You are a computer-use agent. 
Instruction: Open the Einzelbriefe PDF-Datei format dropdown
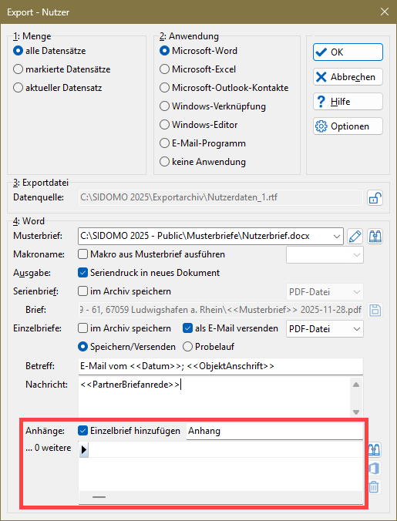coord(325,329)
